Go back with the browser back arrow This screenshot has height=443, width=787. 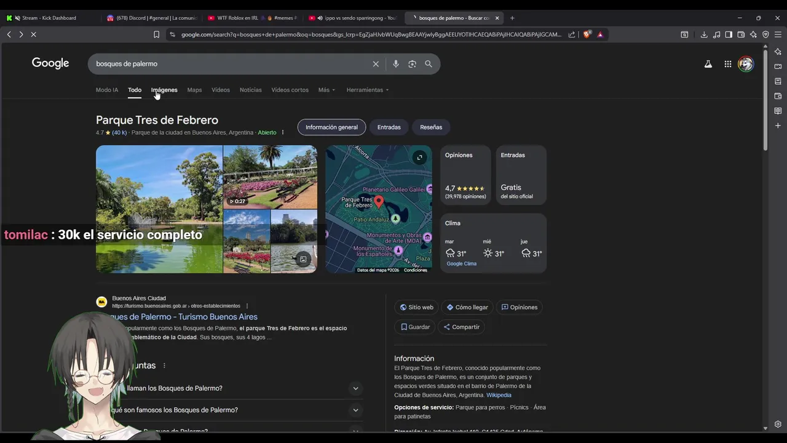click(9, 34)
